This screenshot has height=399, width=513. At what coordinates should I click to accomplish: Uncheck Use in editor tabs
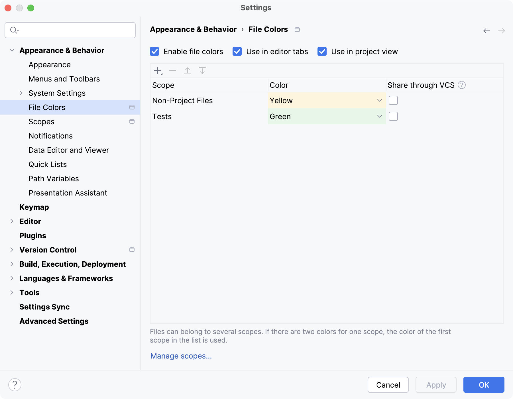click(x=237, y=52)
